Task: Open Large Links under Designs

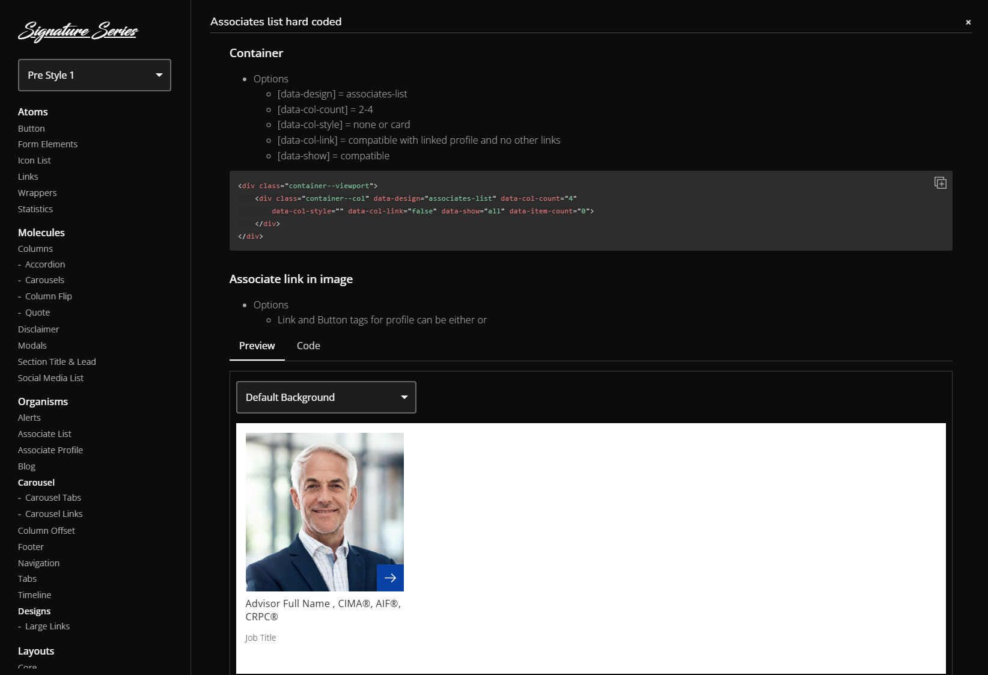Action: pos(47,626)
